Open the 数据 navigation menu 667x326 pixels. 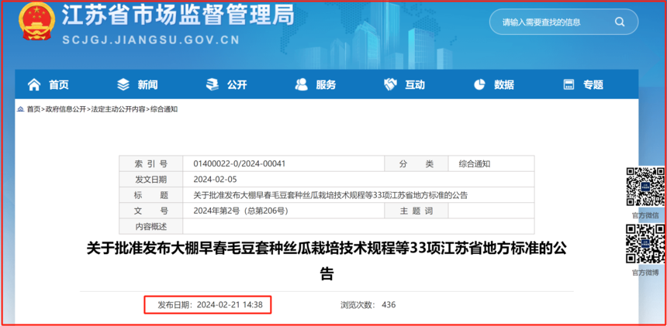(x=504, y=84)
